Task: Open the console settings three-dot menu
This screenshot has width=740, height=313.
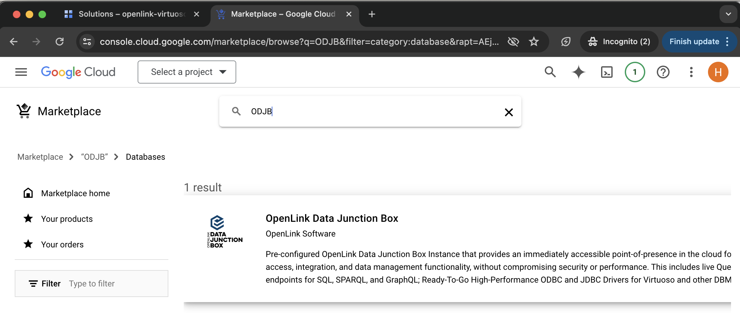Action: pos(691,72)
